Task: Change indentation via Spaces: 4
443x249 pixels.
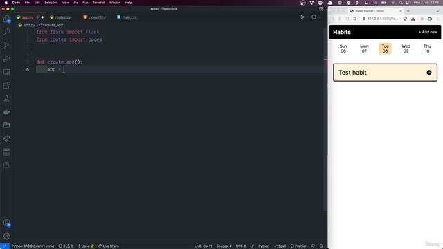Action: [x=224, y=246]
